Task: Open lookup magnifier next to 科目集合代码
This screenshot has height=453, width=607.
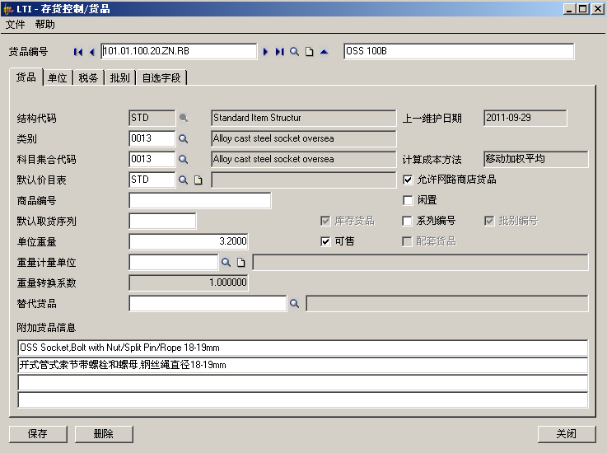Action: click(184, 159)
